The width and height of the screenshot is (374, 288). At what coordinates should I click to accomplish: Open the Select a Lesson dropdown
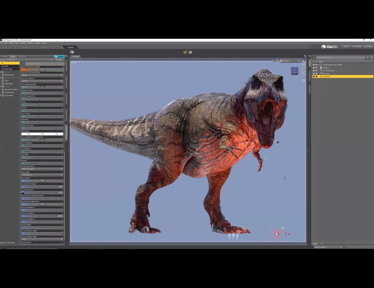point(328,247)
